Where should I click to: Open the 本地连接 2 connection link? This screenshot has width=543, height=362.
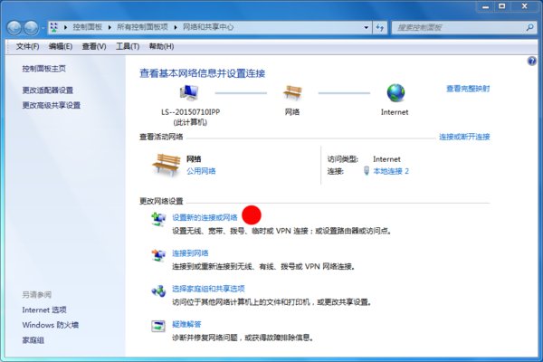391,171
